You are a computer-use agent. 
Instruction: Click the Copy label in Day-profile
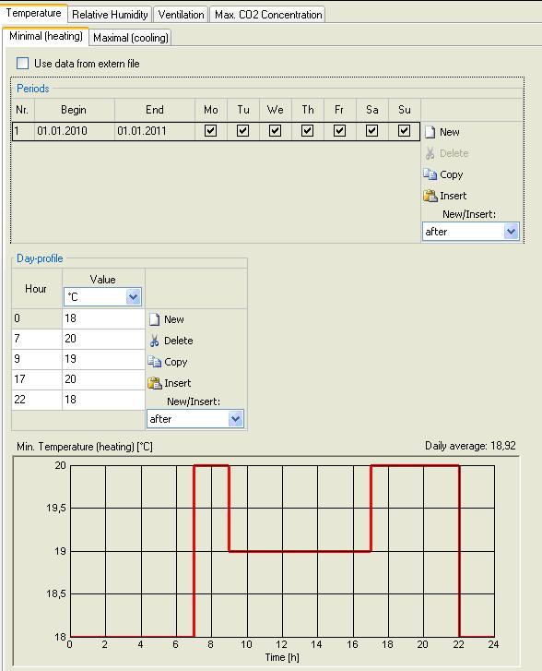pos(176,362)
